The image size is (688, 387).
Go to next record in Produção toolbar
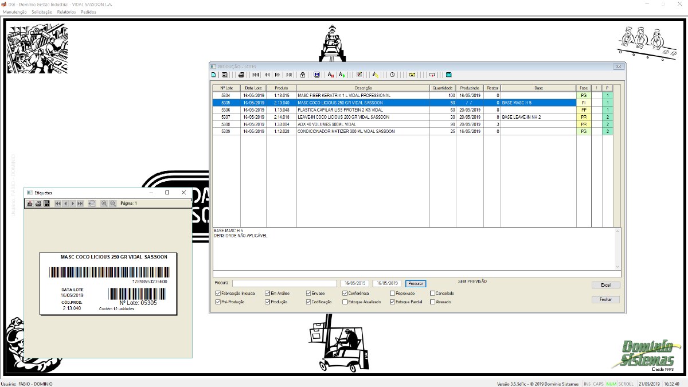click(277, 75)
